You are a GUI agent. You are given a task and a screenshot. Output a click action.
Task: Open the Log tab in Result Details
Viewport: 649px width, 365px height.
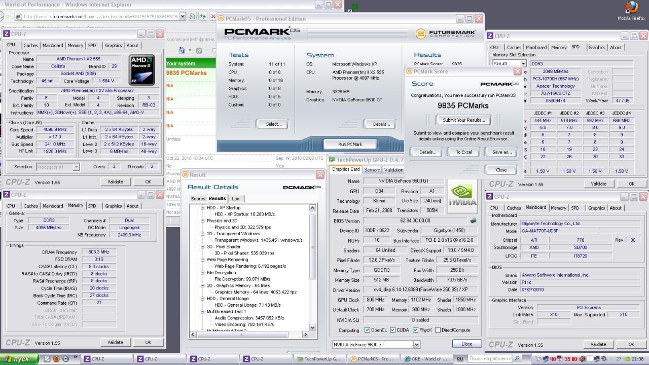[x=235, y=199]
